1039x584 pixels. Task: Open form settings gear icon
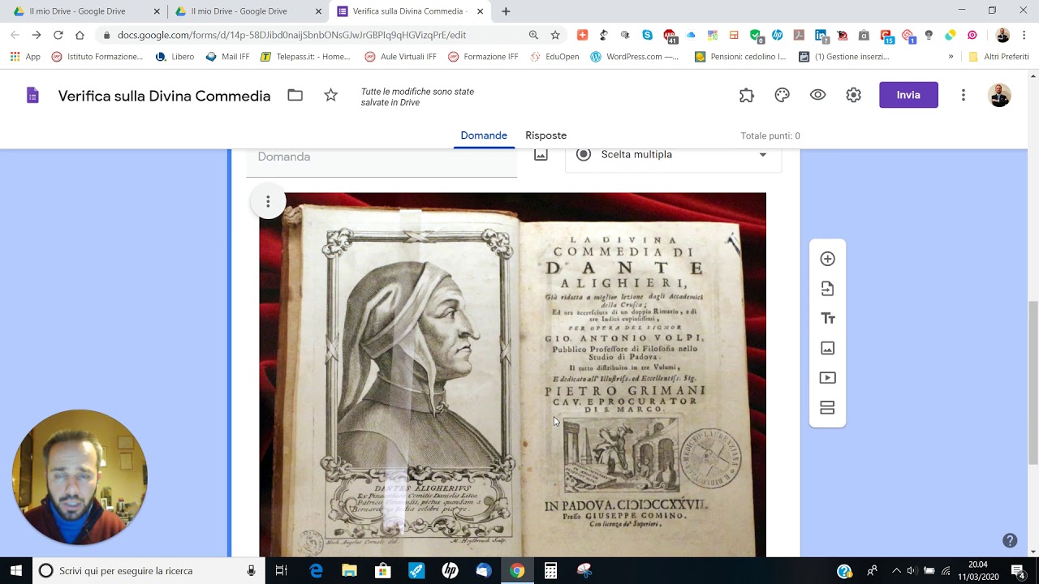pos(853,95)
